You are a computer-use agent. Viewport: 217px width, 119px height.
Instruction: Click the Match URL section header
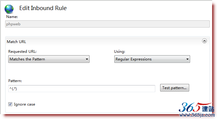click(x=16, y=41)
